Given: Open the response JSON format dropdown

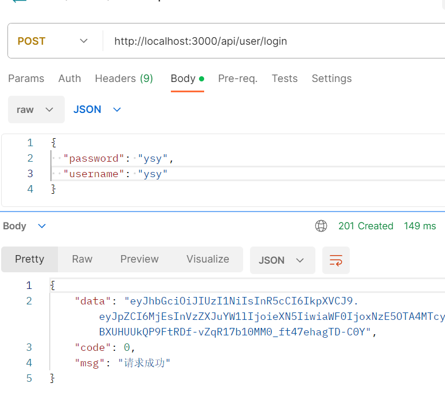Looking at the screenshot, I should (282, 260).
